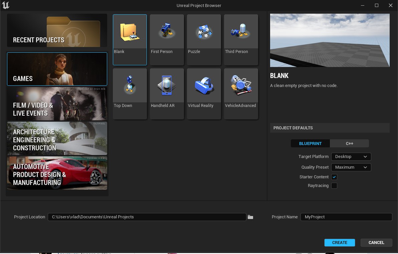This screenshot has width=398, height=254.
Task: Choose the First Person template
Action: [x=167, y=40]
